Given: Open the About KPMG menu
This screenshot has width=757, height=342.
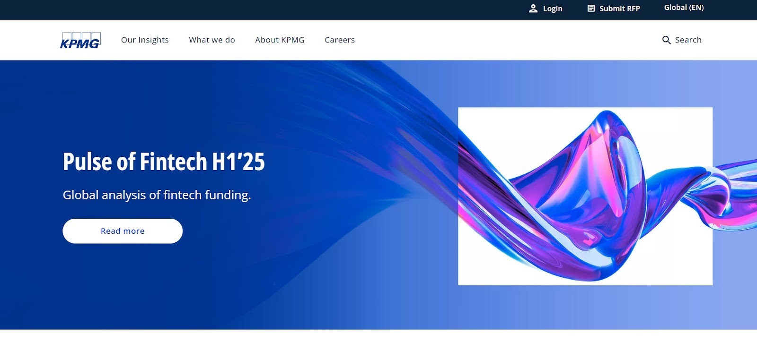Looking at the screenshot, I should pyautogui.click(x=280, y=40).
